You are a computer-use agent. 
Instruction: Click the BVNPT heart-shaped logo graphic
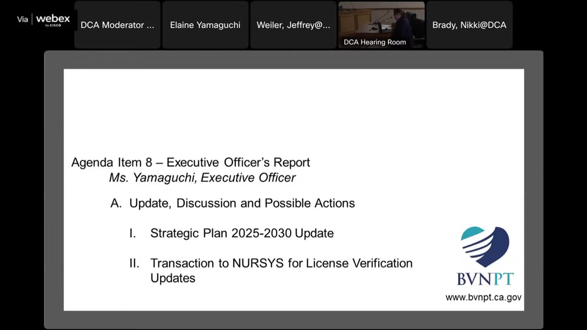pos(485,246)
